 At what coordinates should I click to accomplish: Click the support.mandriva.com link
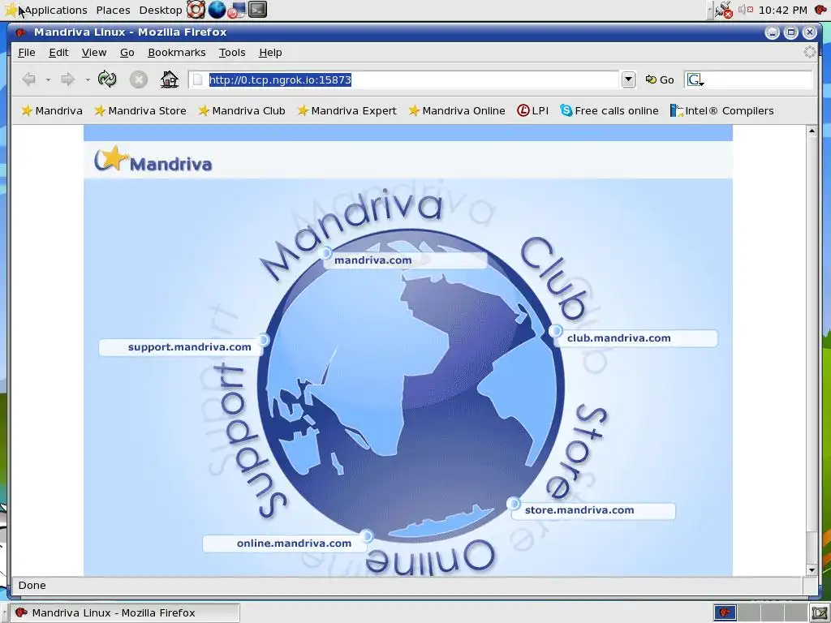tap(189, 347)
